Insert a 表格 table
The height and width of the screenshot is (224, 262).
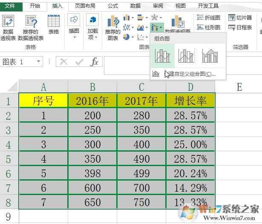(54, 25)
